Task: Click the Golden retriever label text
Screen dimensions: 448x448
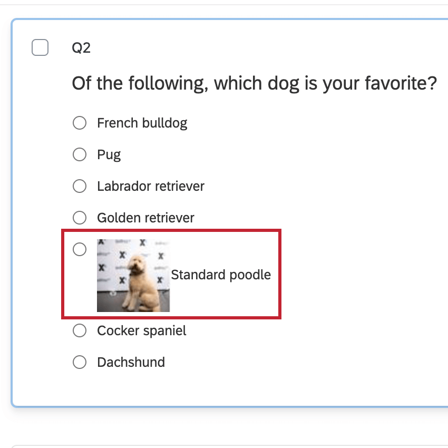Action: point(146,218)
